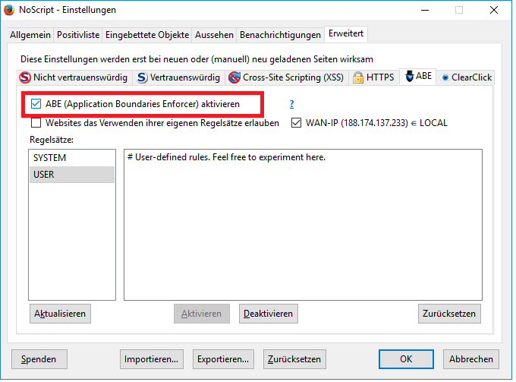The image size is (516, 382).
Task: Click the Exportieren... button
Action: point(223,359)
